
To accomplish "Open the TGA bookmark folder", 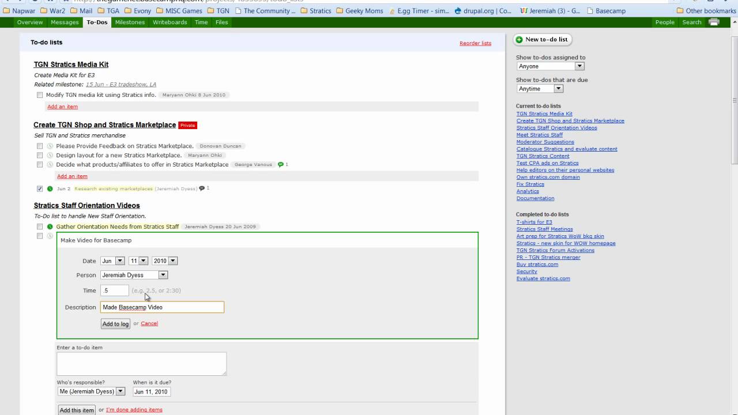I will coord(108,10).
